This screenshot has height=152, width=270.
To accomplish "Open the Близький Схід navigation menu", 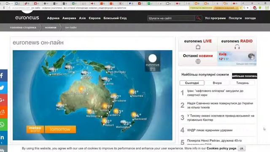I will [x=115, y=18].
